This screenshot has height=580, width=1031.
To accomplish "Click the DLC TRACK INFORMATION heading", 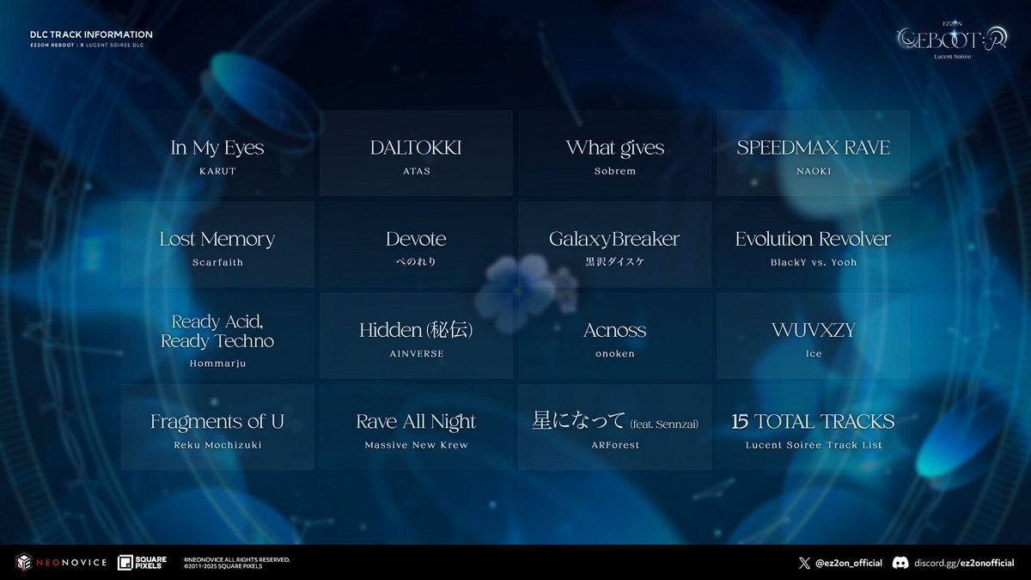I will [91, 35].
